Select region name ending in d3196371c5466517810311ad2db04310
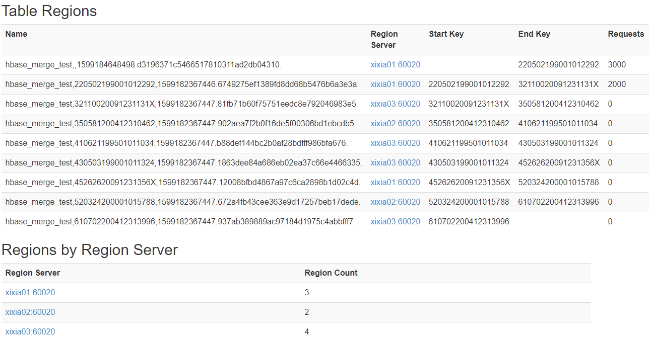 [x=144, y=65]
